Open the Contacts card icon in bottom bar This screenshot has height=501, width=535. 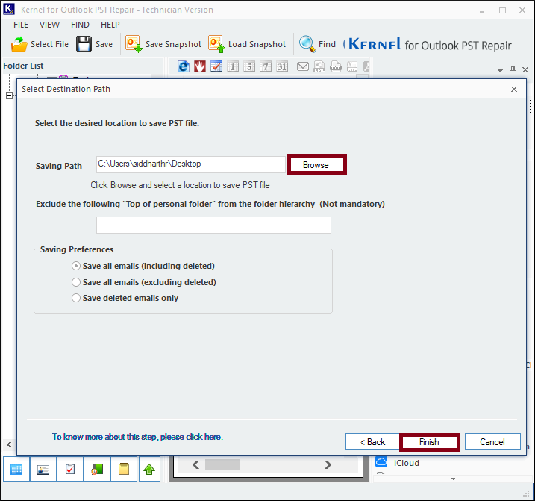(43, 469)
